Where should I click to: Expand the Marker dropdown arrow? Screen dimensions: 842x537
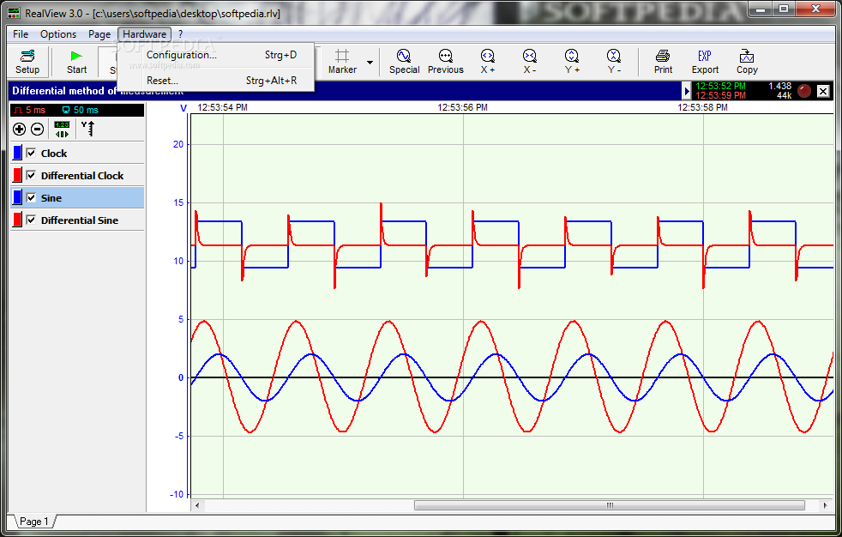[370, 63]
